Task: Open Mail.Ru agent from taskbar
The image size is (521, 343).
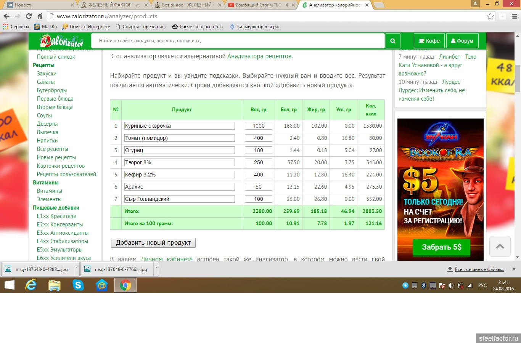Action: click(x=102, y=285)
